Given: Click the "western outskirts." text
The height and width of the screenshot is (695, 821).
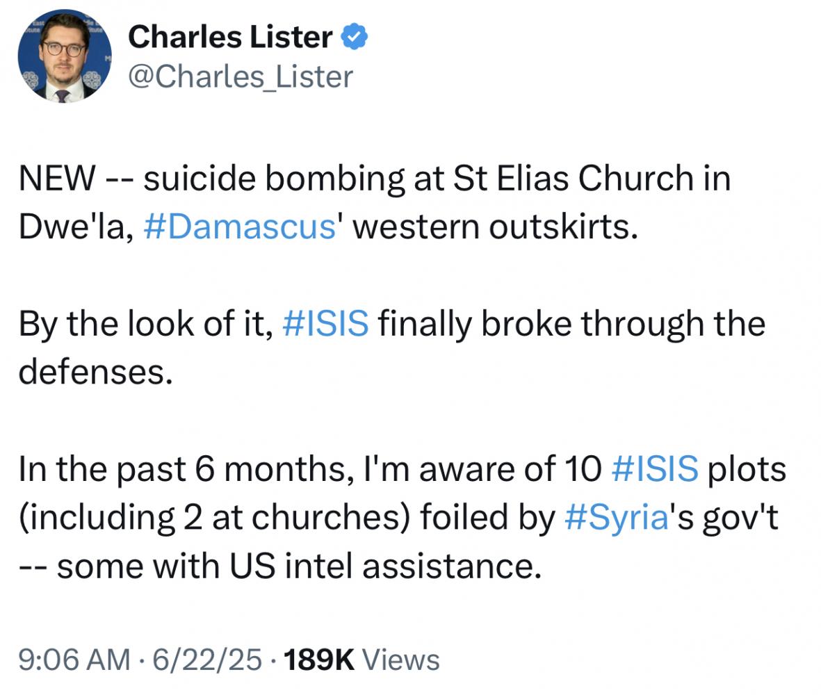Looking at the screenshot, I should [x=496, y=227].
